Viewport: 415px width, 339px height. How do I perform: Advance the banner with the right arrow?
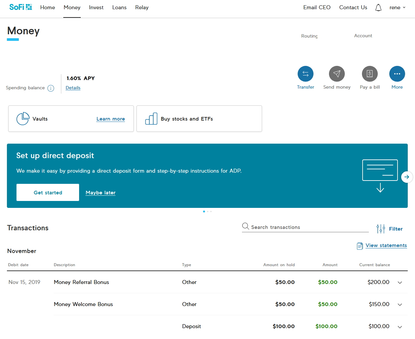tap(407, 177)
